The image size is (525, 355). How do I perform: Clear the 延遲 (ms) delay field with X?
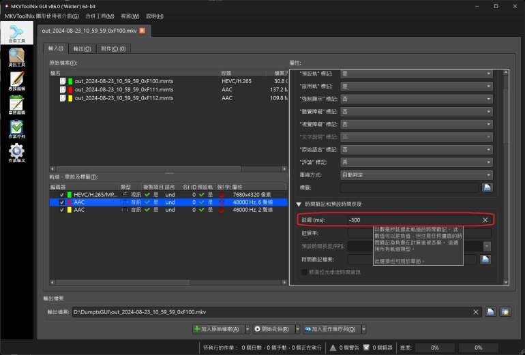tap(485, 220)
